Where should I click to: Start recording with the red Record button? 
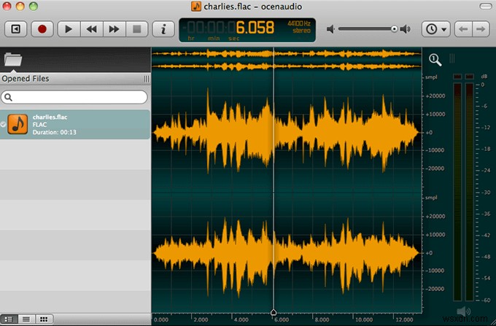click(x=42, y=29)
